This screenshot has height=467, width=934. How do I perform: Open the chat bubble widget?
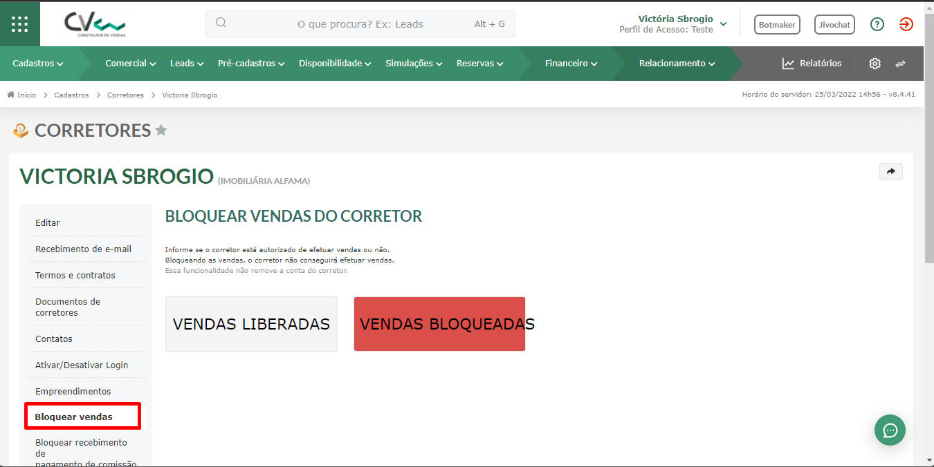(x=890, y=430)
